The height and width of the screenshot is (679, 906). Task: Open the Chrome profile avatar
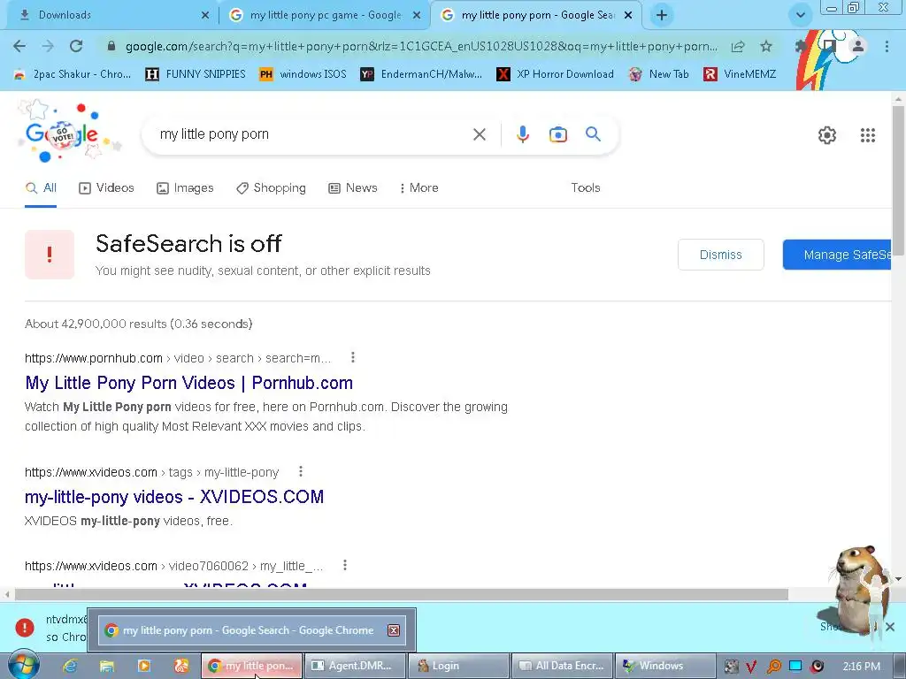click(x=858, y=46)
